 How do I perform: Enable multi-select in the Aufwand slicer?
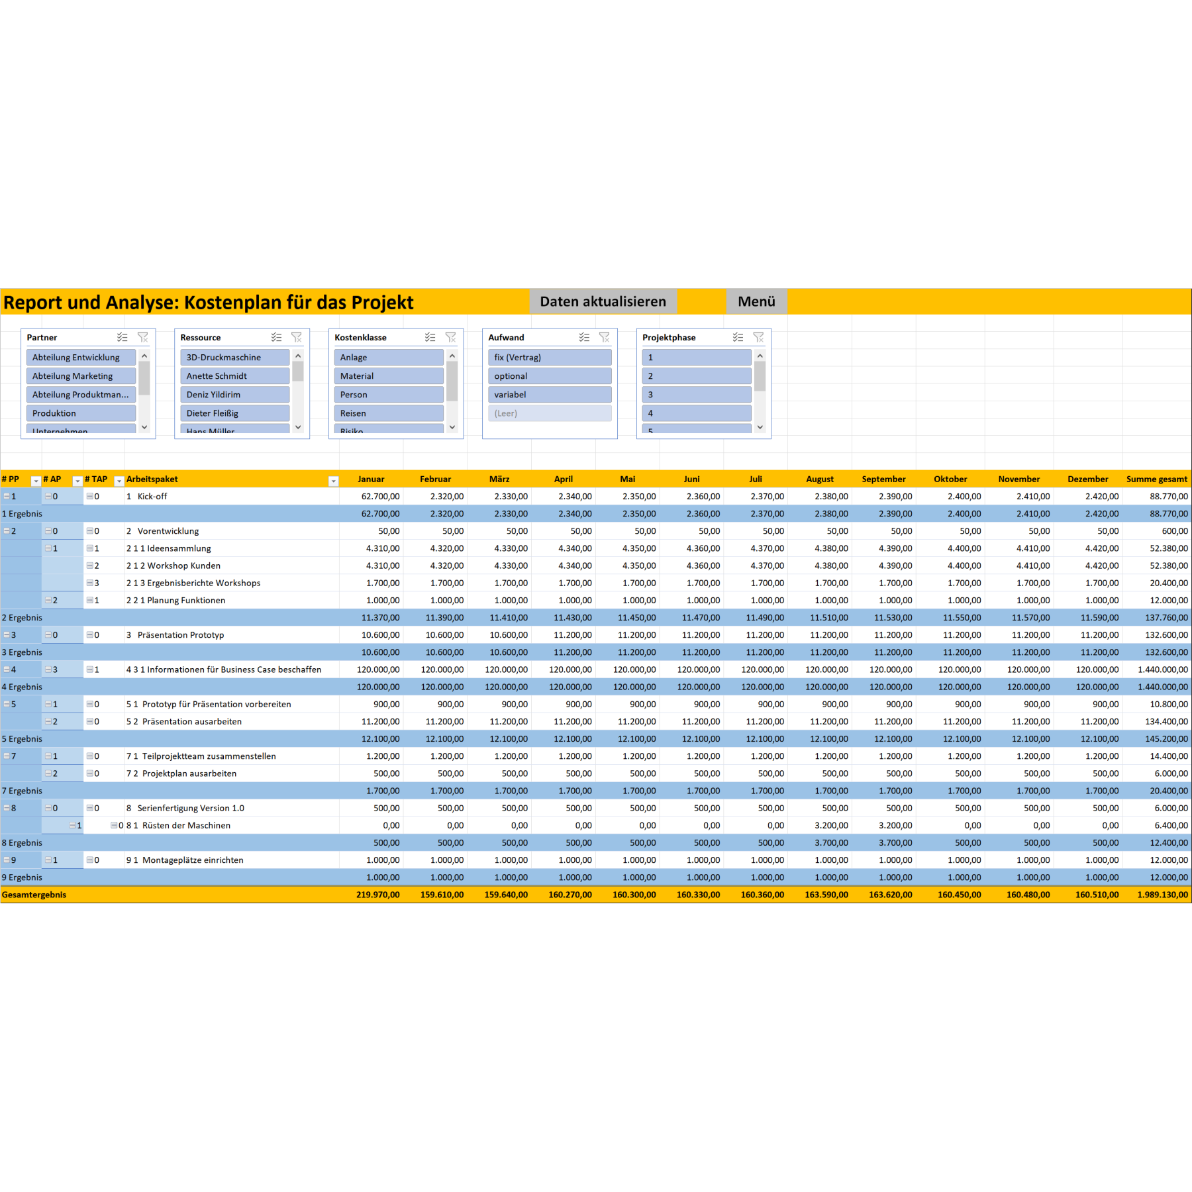click(x=583, y=337)
